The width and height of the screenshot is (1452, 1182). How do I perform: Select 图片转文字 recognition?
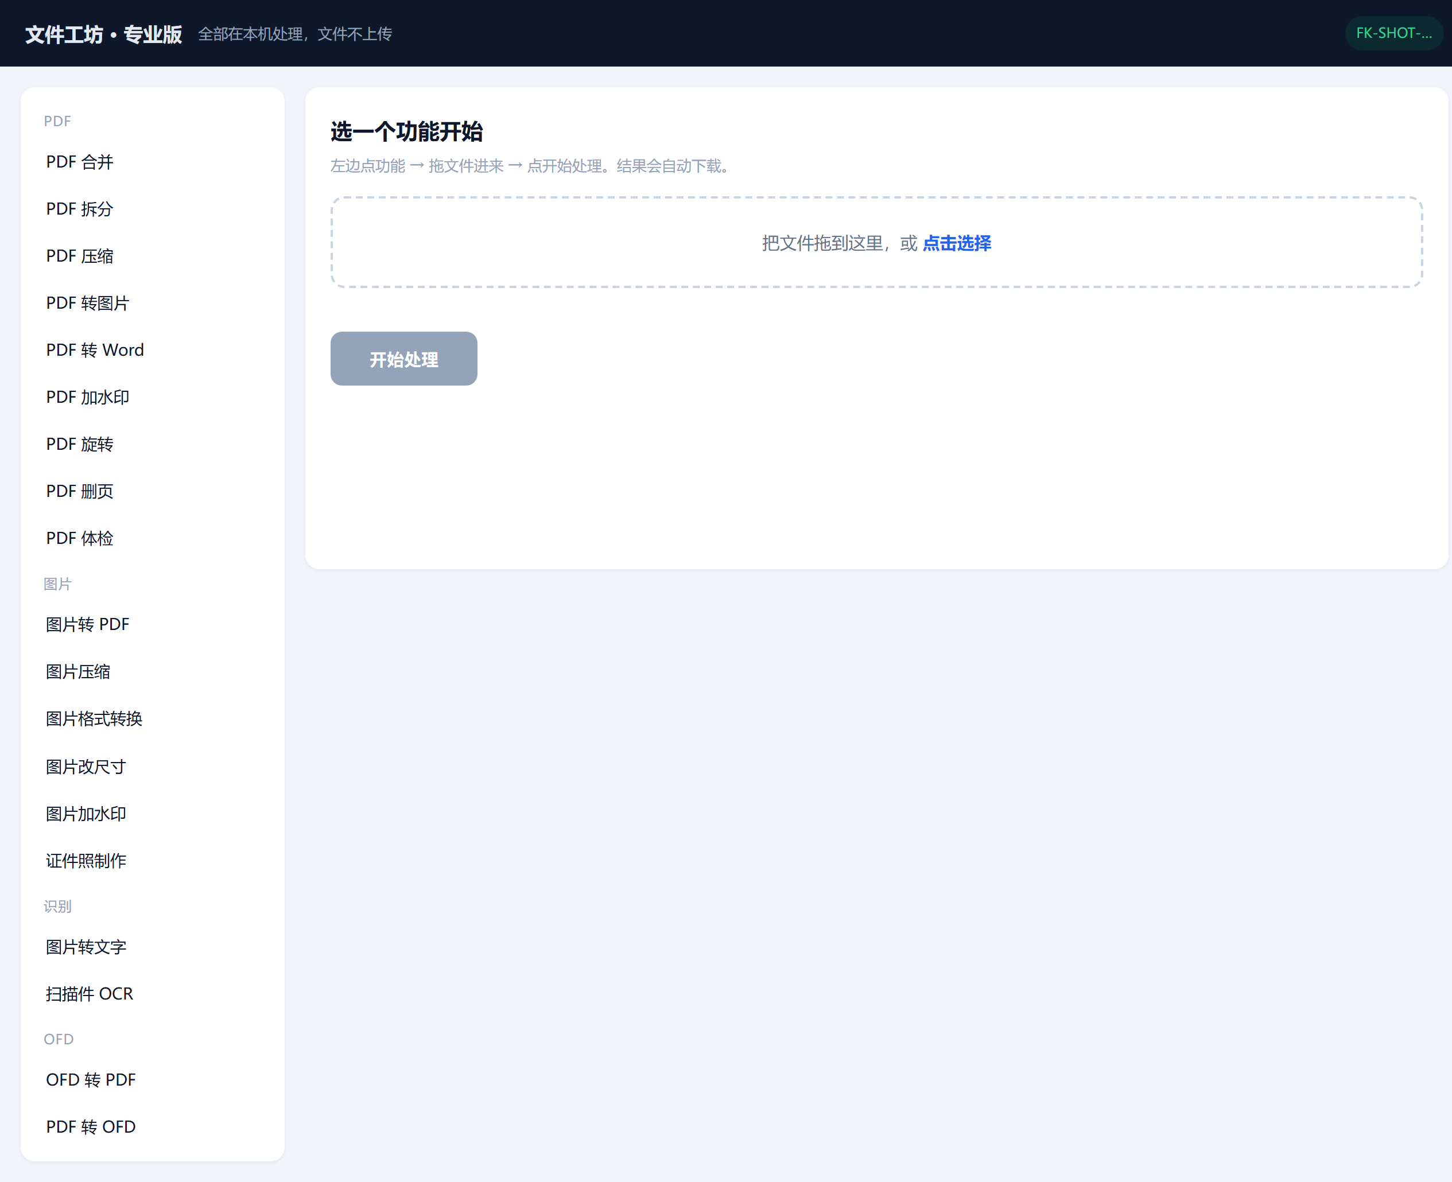(153, 946)
